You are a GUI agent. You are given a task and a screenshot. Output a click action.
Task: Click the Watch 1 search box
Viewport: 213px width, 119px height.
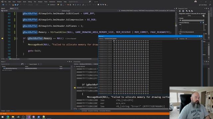(x=11, y=64)
